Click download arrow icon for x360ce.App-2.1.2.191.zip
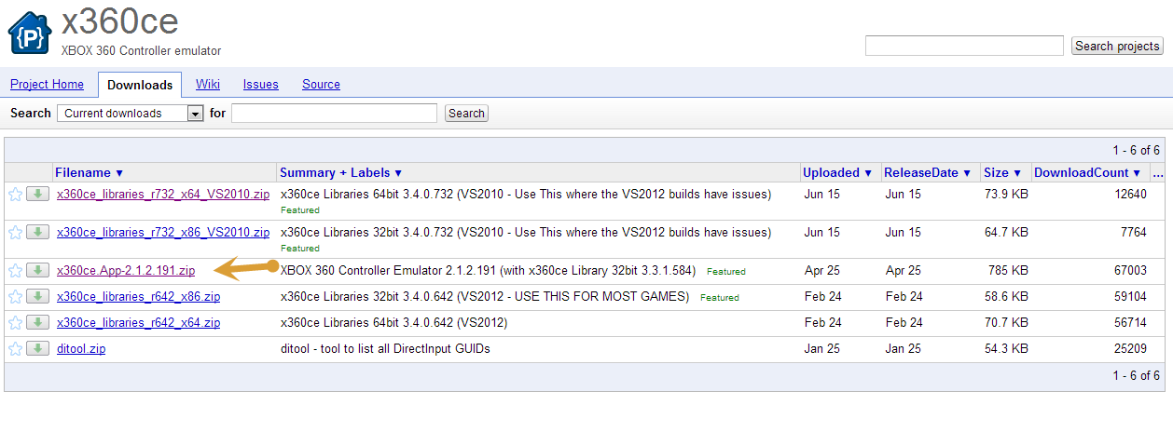This screenshot has height=432, width=1173. pos(38,271)
